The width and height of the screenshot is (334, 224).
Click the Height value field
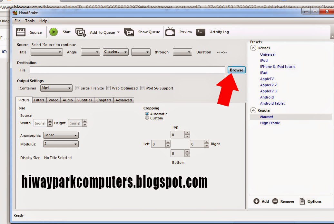[x=75, y=123]
